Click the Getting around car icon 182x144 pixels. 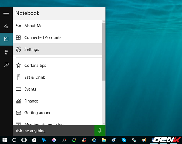coord(18,113)
